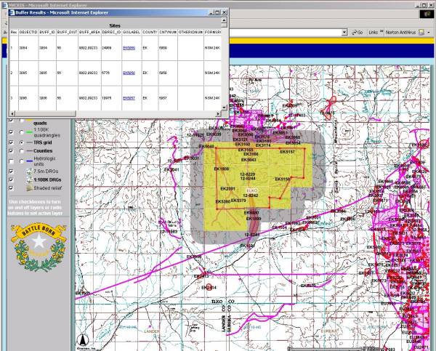The width and height of the screenshot is (436, 351).
Task: Click the north arrow icon on map
Action: pos(84,339)
